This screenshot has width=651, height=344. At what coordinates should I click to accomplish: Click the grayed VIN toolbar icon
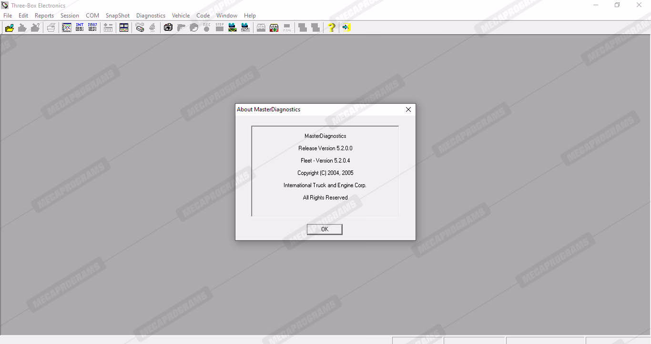coord(261,28)
